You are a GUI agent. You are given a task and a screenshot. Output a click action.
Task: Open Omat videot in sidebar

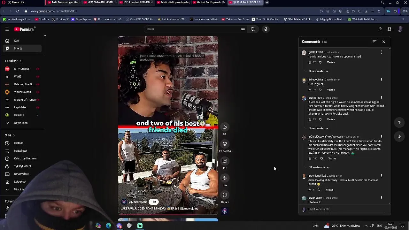click(21, 174)
